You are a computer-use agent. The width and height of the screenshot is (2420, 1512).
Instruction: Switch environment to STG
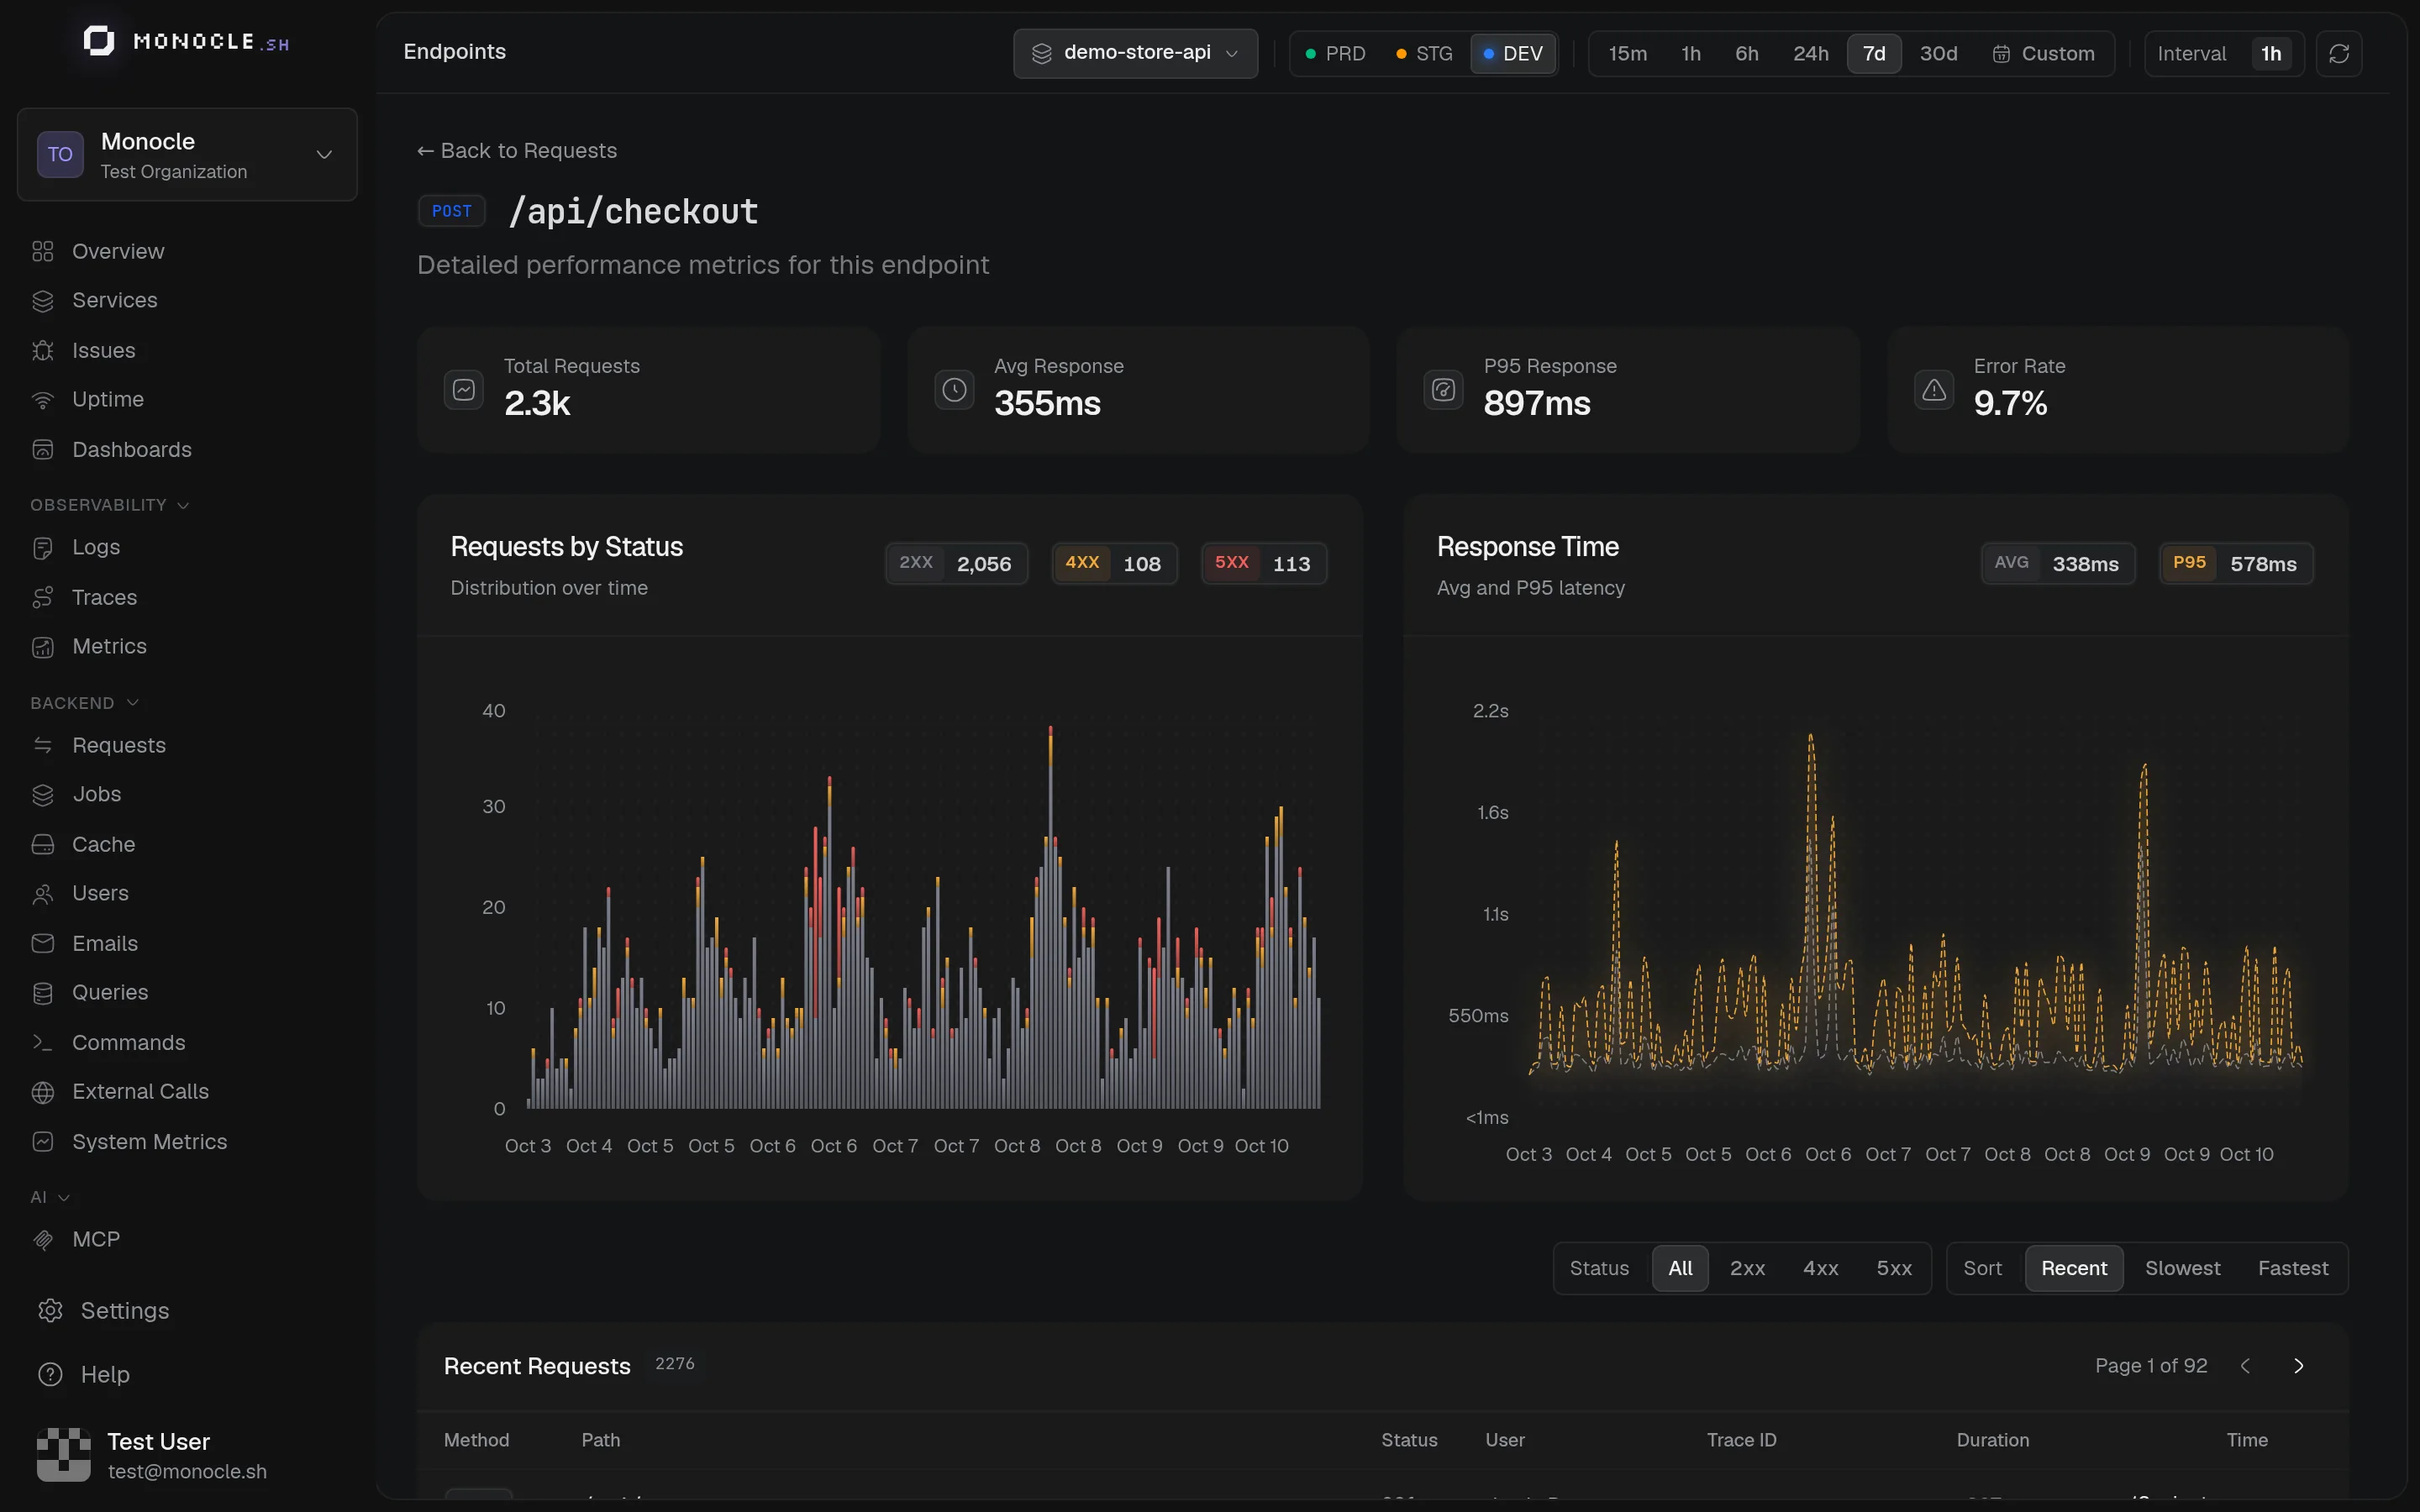pyautogui.click(x=1424, y=53)
